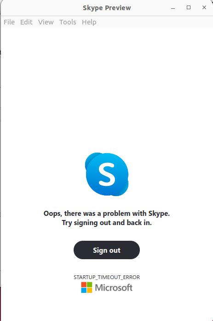This screenshot has height=321, width=213.
Task: Close the Skype Preview window
Action: [204, 7]
